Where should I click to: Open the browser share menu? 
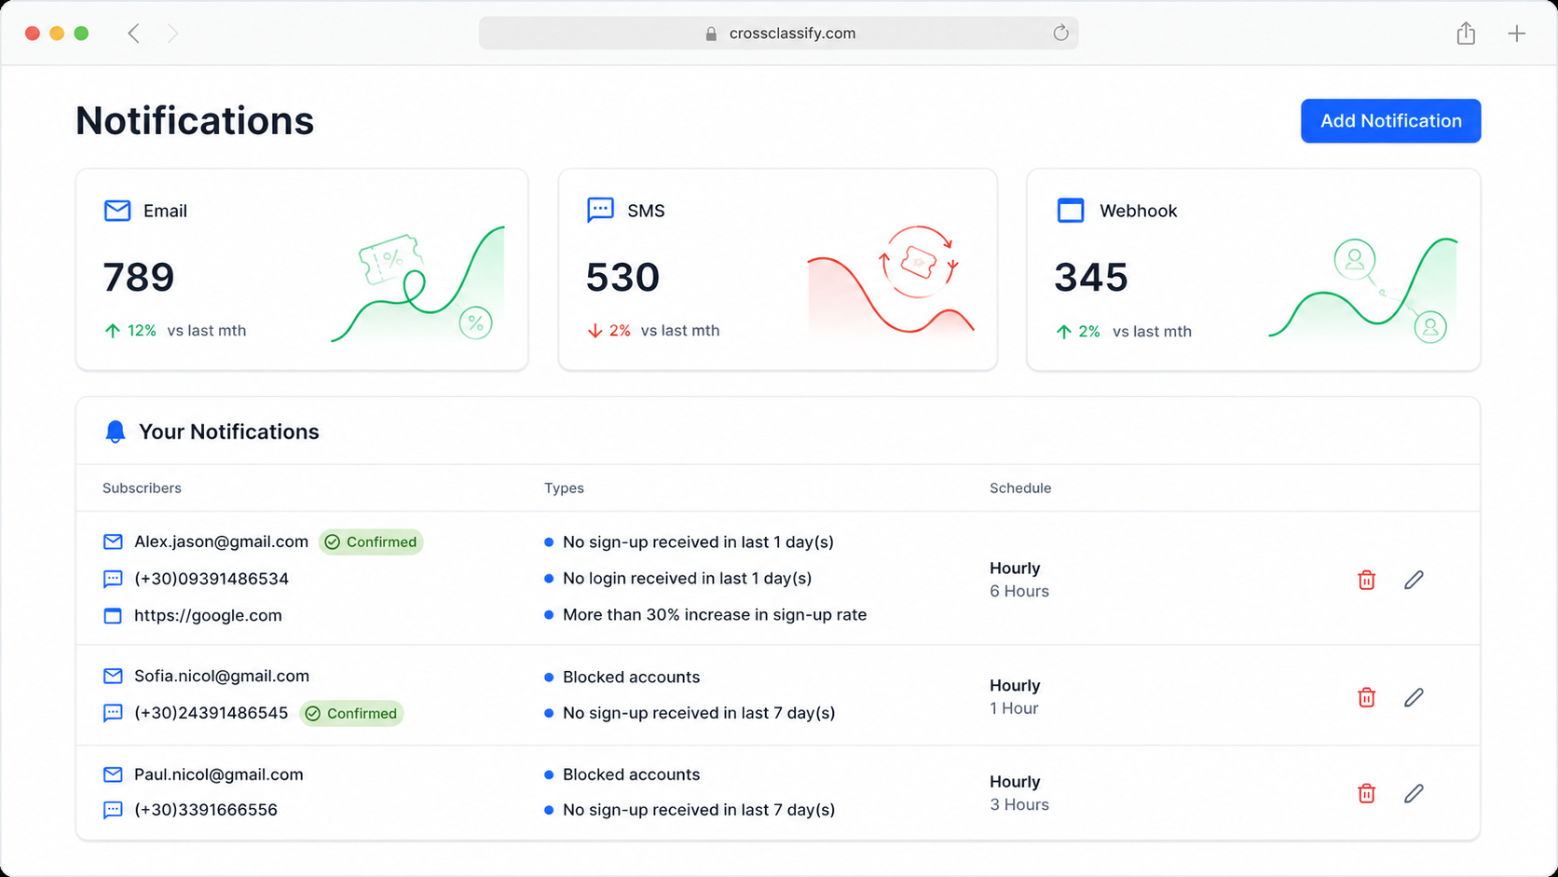[1466, 34]
